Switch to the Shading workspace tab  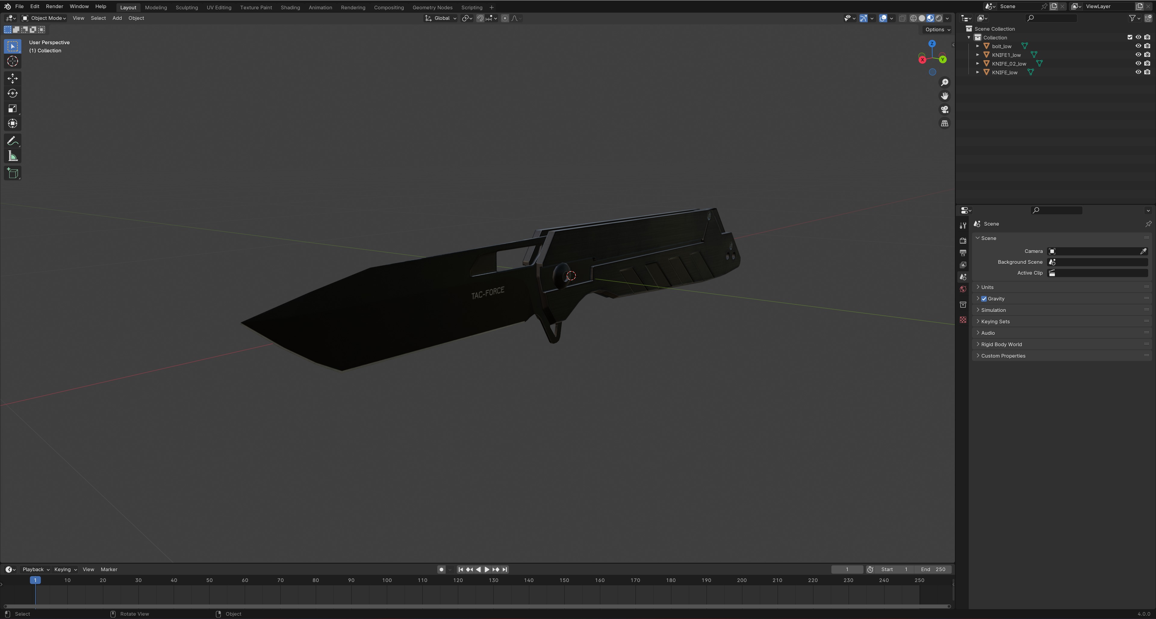pyautogui.click(x=290, y=8)
